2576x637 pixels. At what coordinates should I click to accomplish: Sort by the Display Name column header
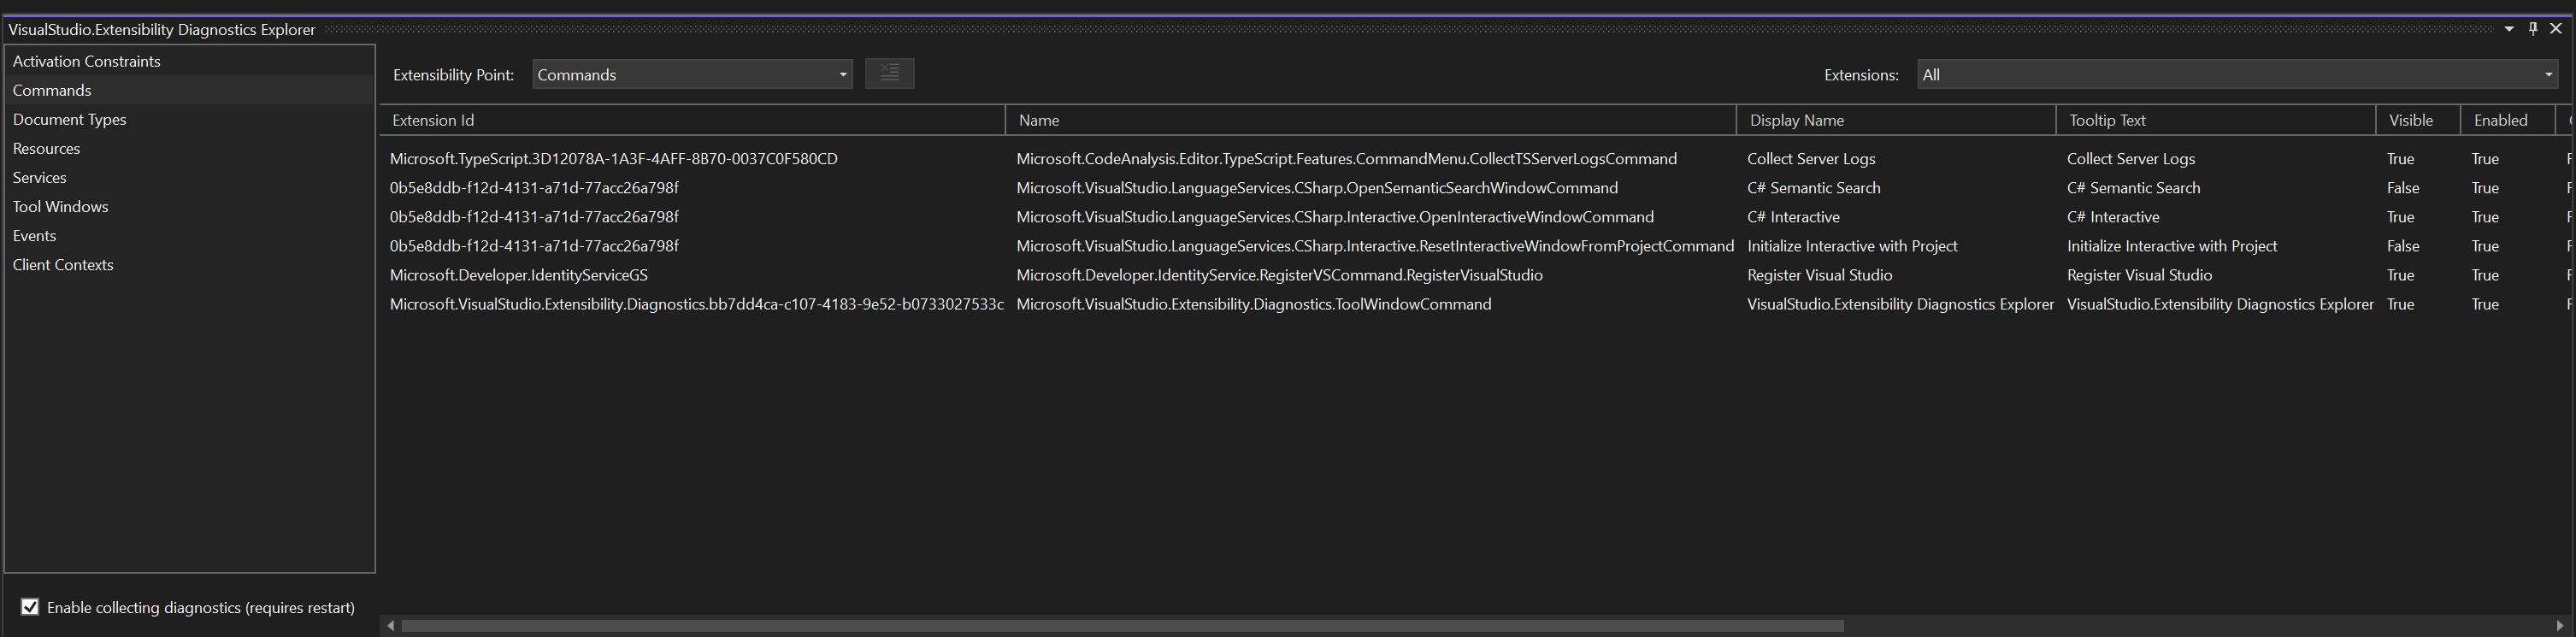point(1897,120)
